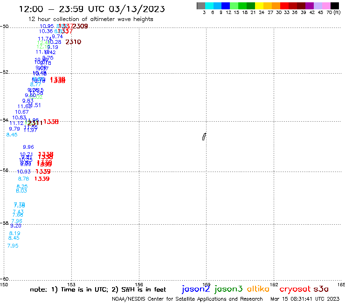This screenshot has width=345, height=303.
Task: Click the wave height value 8.19
Action: click(15, 233)
